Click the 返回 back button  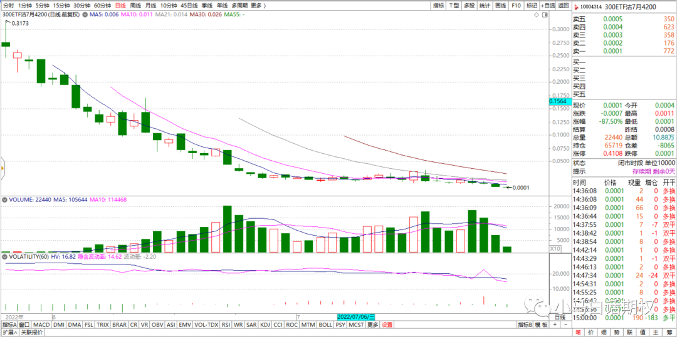563,5
